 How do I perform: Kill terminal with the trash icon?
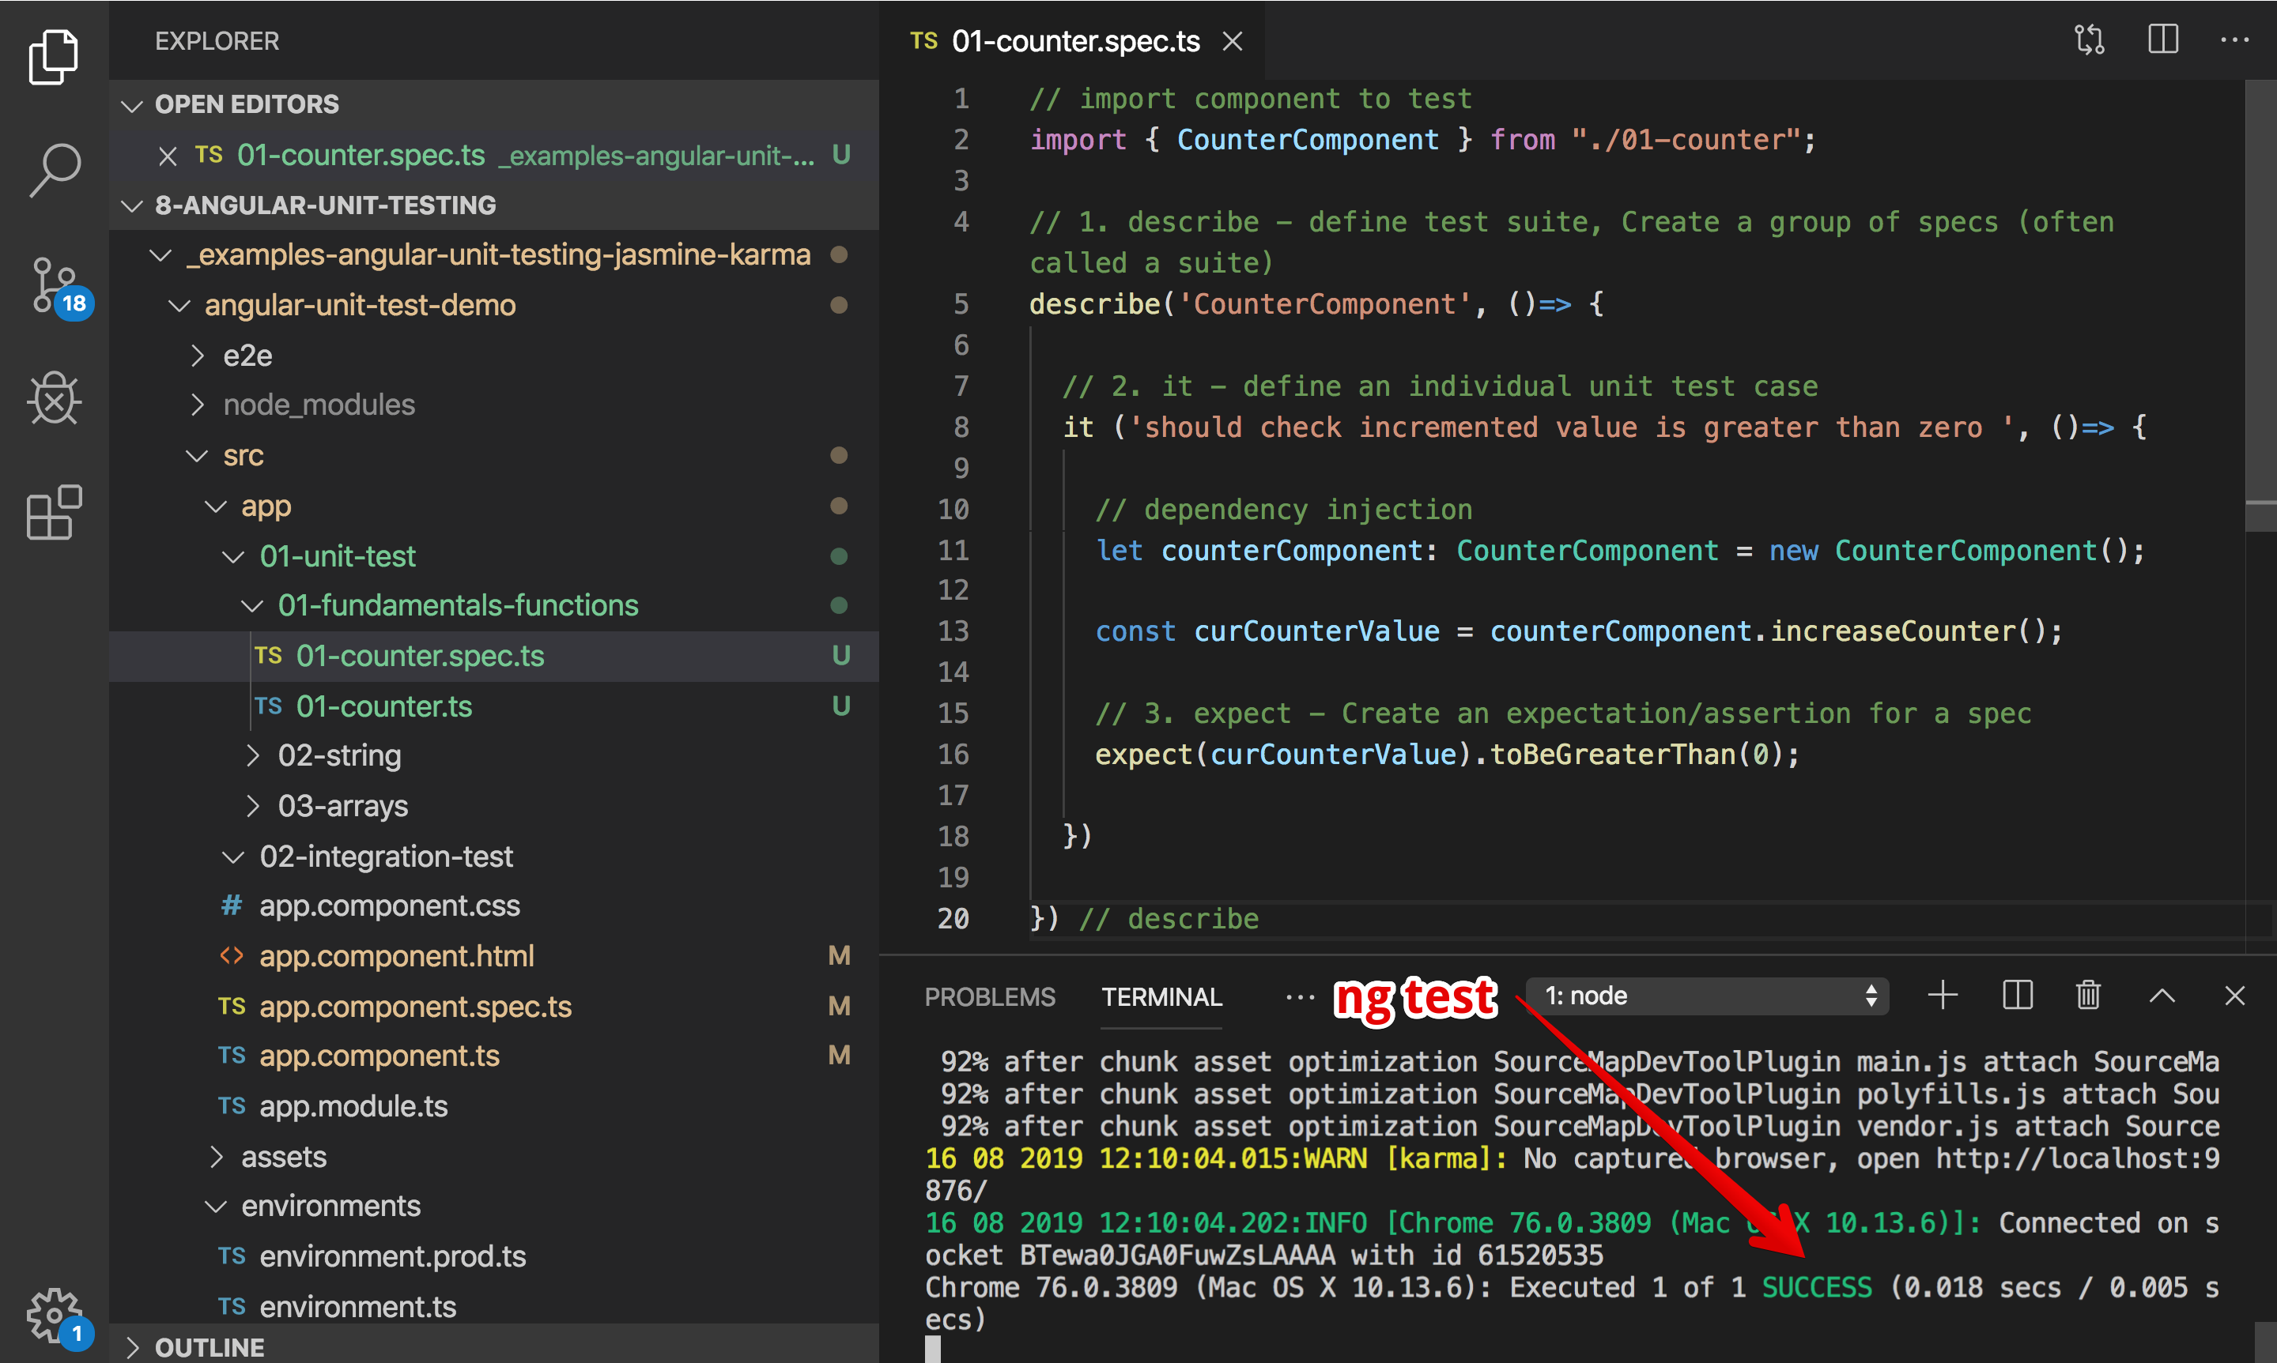pyautogui.click(x=2088, y=995)
